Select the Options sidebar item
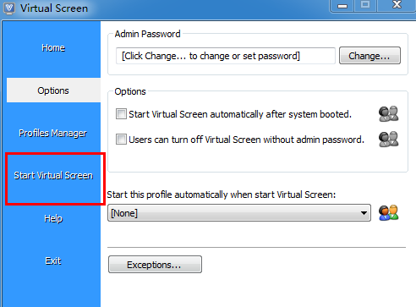The image size is (416, 307). 53,90
